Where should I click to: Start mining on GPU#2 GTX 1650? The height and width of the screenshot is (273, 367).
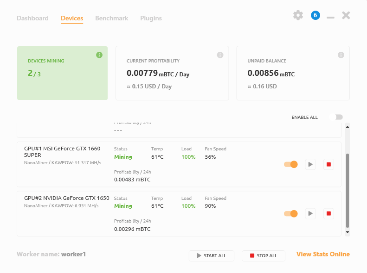tap(310, 213)
